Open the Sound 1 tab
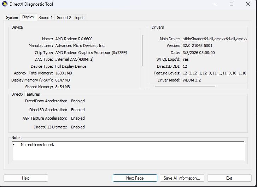 (x=45, y=18)
